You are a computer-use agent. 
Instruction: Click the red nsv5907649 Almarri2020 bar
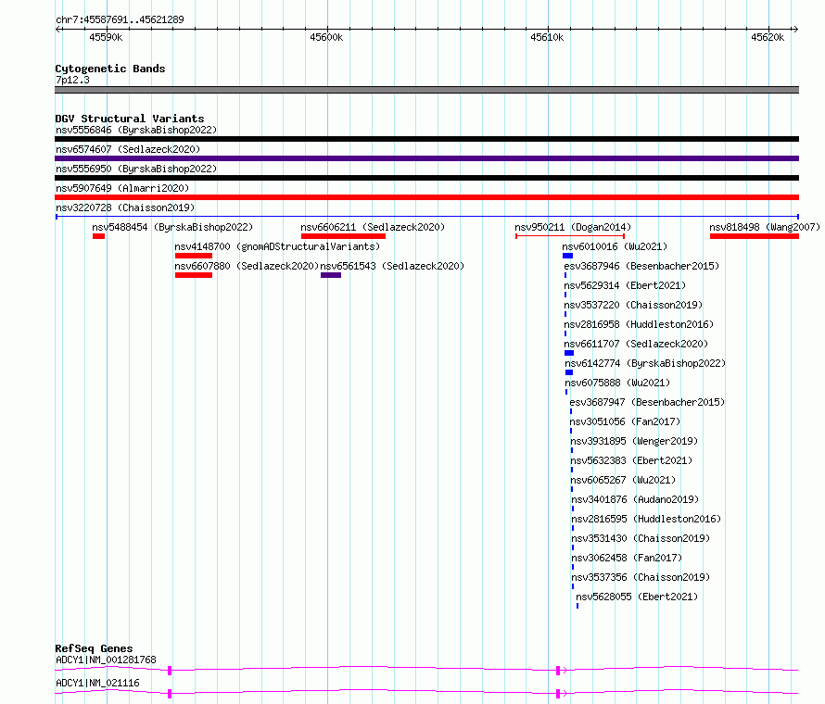click(x=426, y=197)
